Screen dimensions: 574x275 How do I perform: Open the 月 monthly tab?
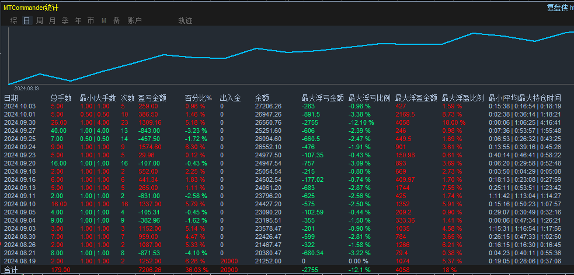[53, 20]
